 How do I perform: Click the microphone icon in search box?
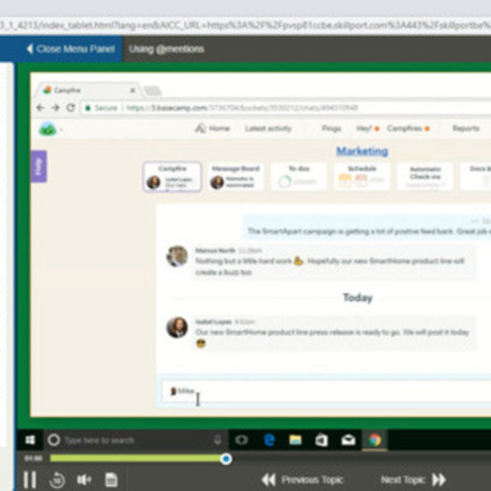click(217, 440)
